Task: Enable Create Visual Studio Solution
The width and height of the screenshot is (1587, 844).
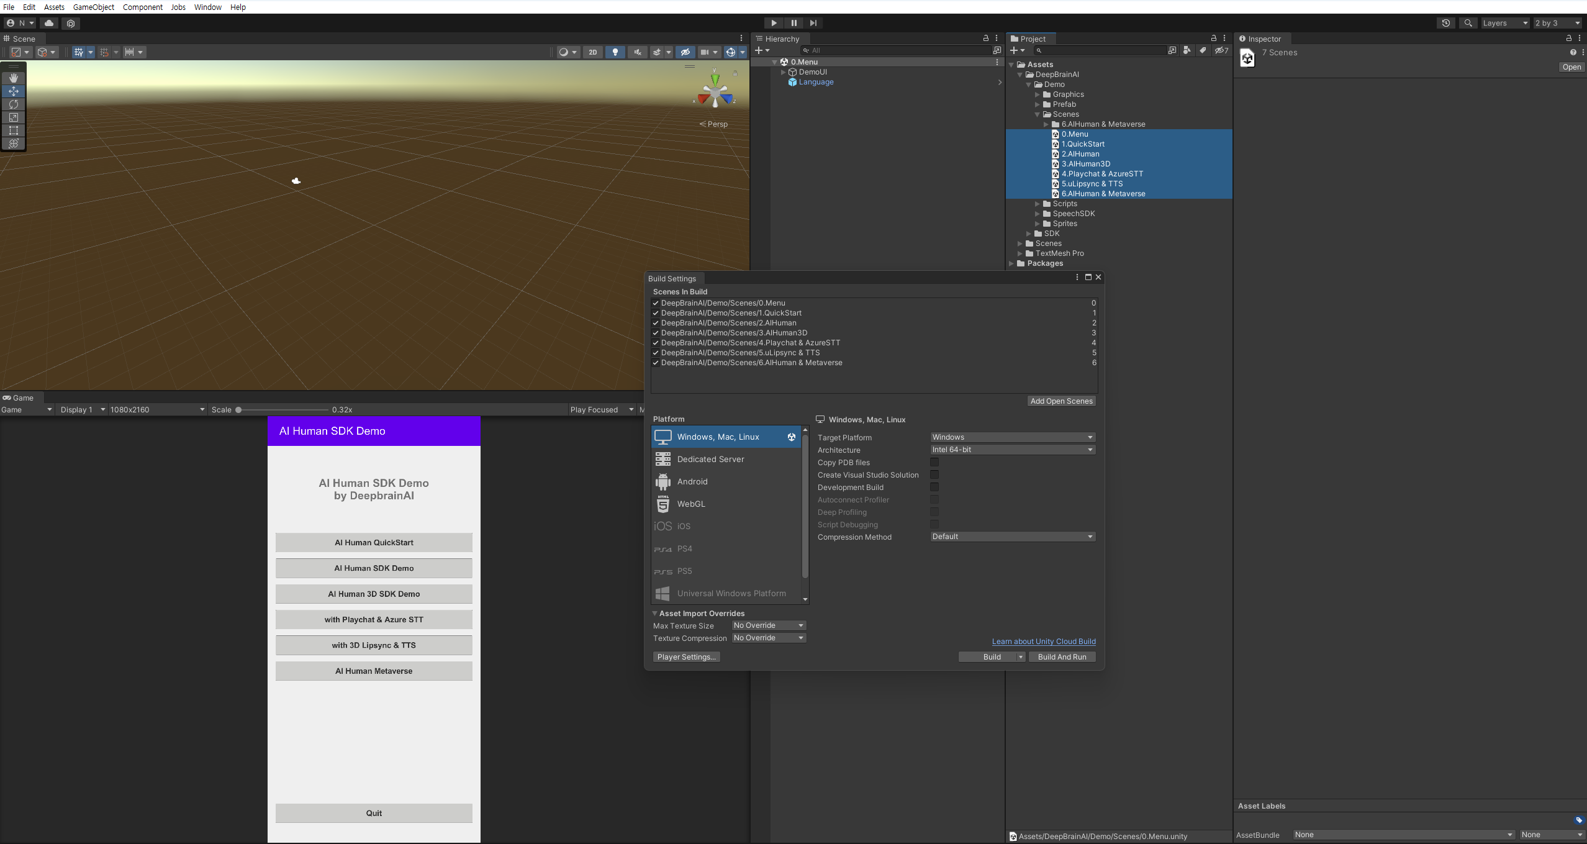Action: click(x=934, y=474)
